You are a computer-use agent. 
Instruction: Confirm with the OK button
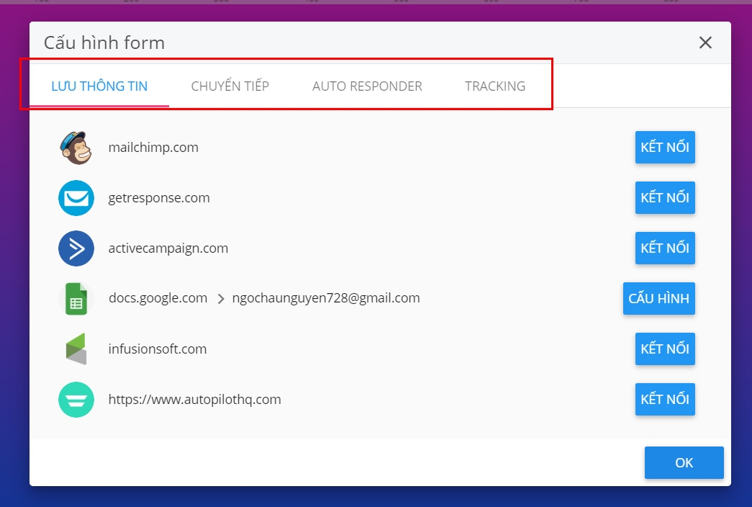click(684, 463)
